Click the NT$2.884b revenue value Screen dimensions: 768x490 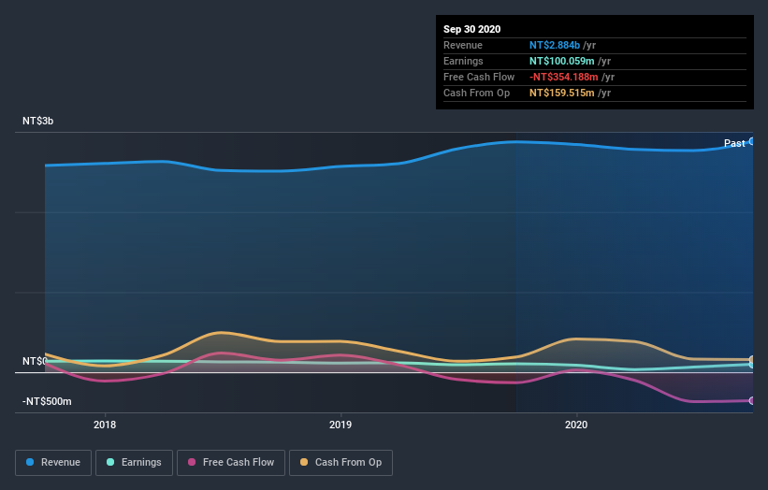[x=555, y=45]
